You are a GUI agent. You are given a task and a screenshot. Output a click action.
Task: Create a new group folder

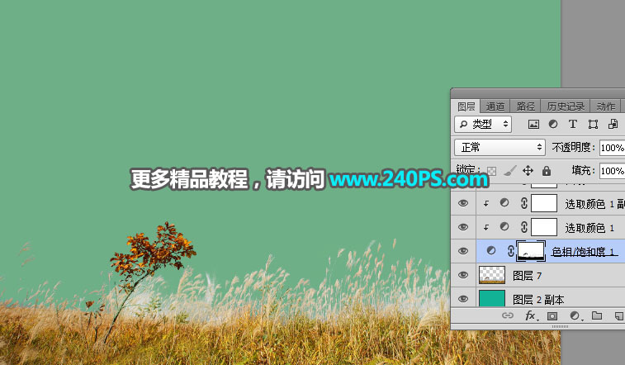click(x=597, y=315)
